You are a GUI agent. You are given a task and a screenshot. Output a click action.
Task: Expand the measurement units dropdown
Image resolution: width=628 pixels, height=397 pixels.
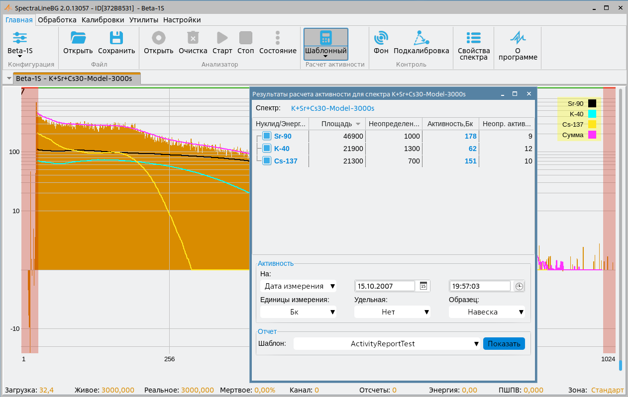click(x=298, y=312)
